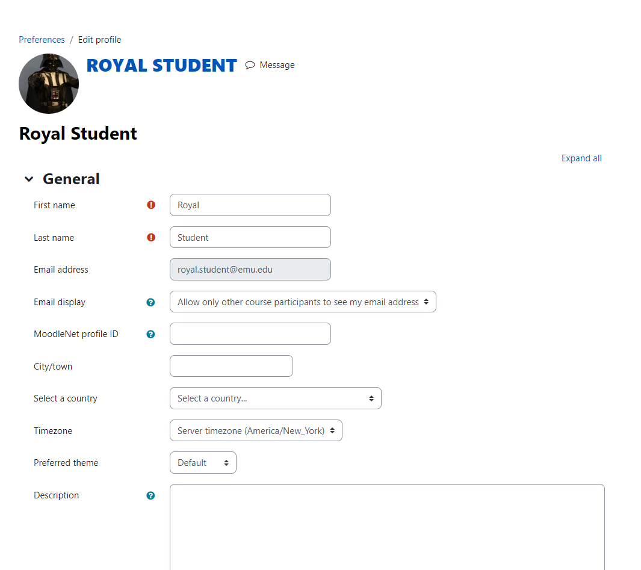Viewport: 641px width, 570px height.
Task: Click the MoodleNet profile ID field
Action: click(250, 333)
